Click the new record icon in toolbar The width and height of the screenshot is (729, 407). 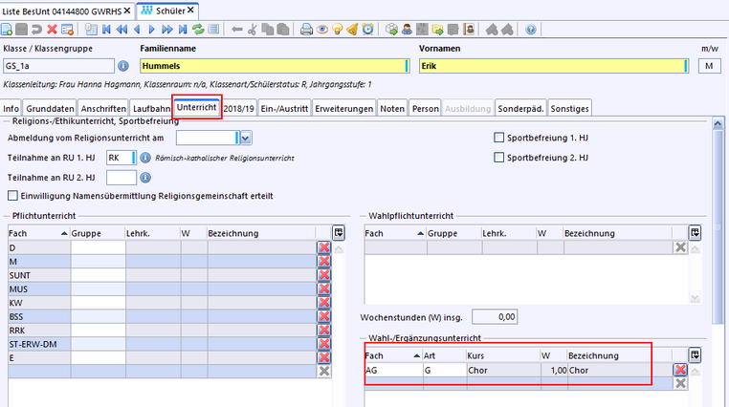(x=7, y=30)
